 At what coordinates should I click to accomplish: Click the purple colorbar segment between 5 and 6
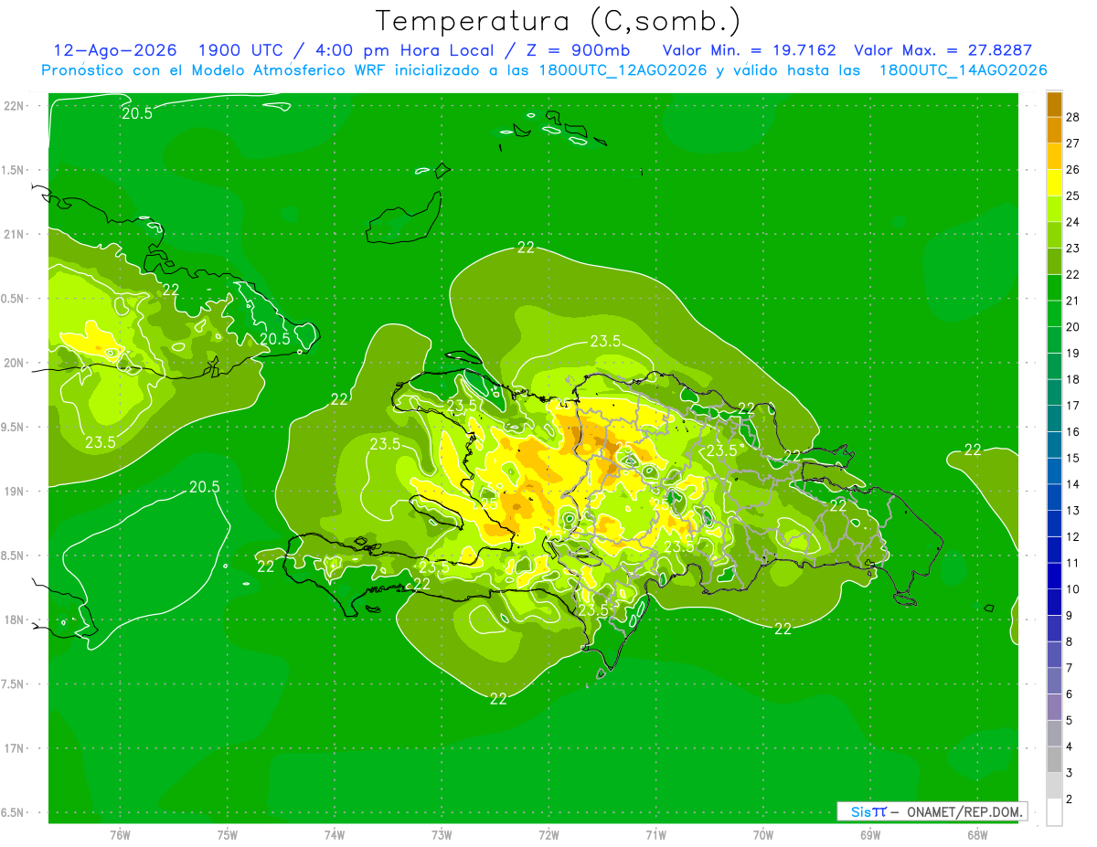point(1054,708)
